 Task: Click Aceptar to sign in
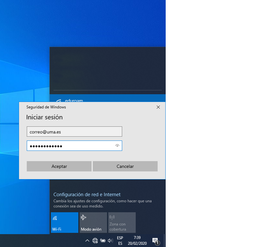tap(59, 166)
